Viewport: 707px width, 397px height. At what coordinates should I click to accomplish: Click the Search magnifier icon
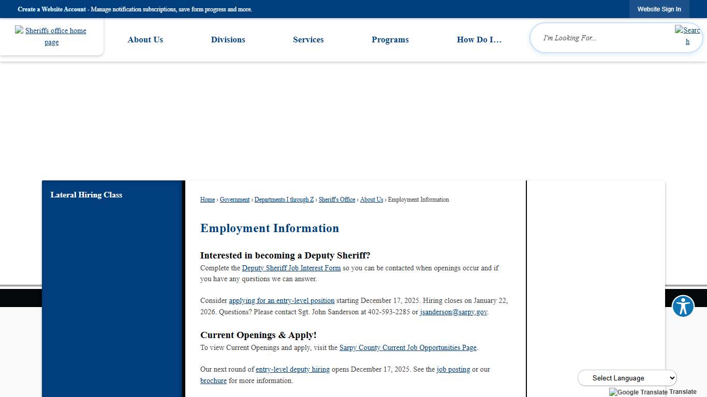687,35
